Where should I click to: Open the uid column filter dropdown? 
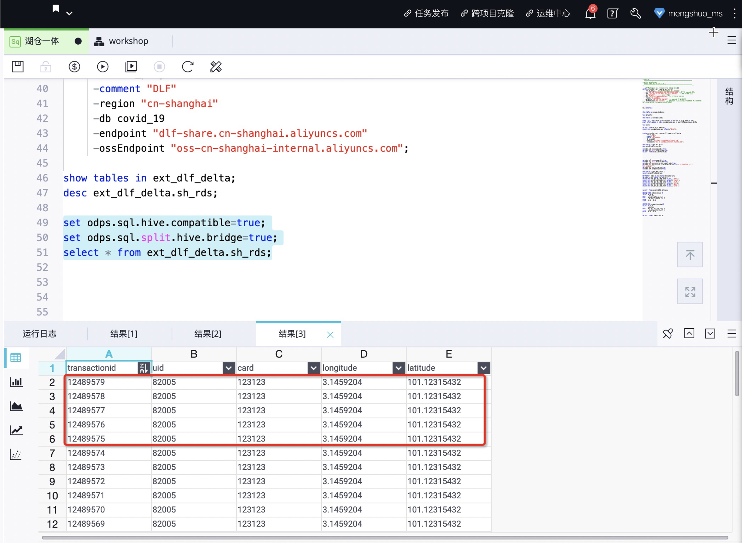[229, 368]
